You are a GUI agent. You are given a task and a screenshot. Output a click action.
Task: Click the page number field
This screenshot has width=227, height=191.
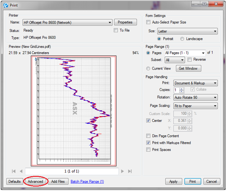(x=72, y=171)
